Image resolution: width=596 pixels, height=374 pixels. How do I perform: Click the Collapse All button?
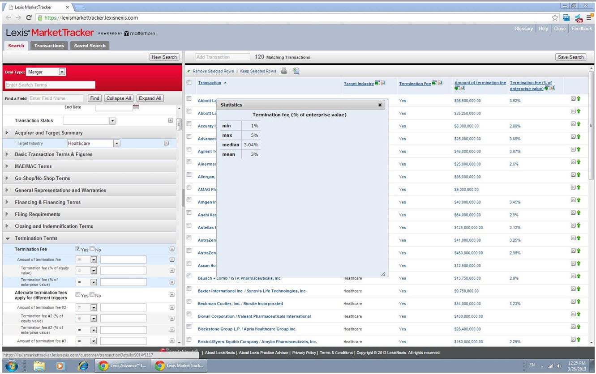click(x=119, y=98)
